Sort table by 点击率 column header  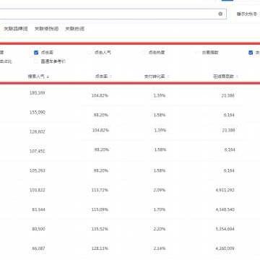(101, 77)
